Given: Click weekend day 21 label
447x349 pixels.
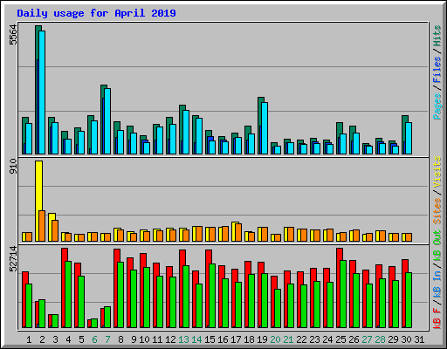Looking at the screenshot, I should click(x=288, y=339).
